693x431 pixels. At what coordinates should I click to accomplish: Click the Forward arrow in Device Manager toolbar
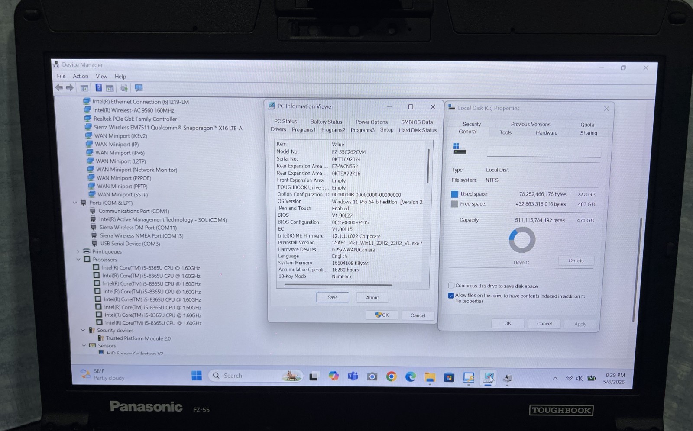click(x=70, y=88)
